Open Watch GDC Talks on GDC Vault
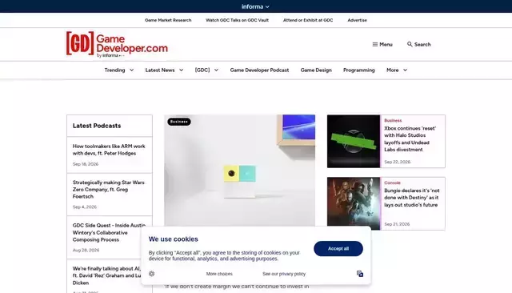The height and width of the screenshot is (293, 512). point(237,20)
